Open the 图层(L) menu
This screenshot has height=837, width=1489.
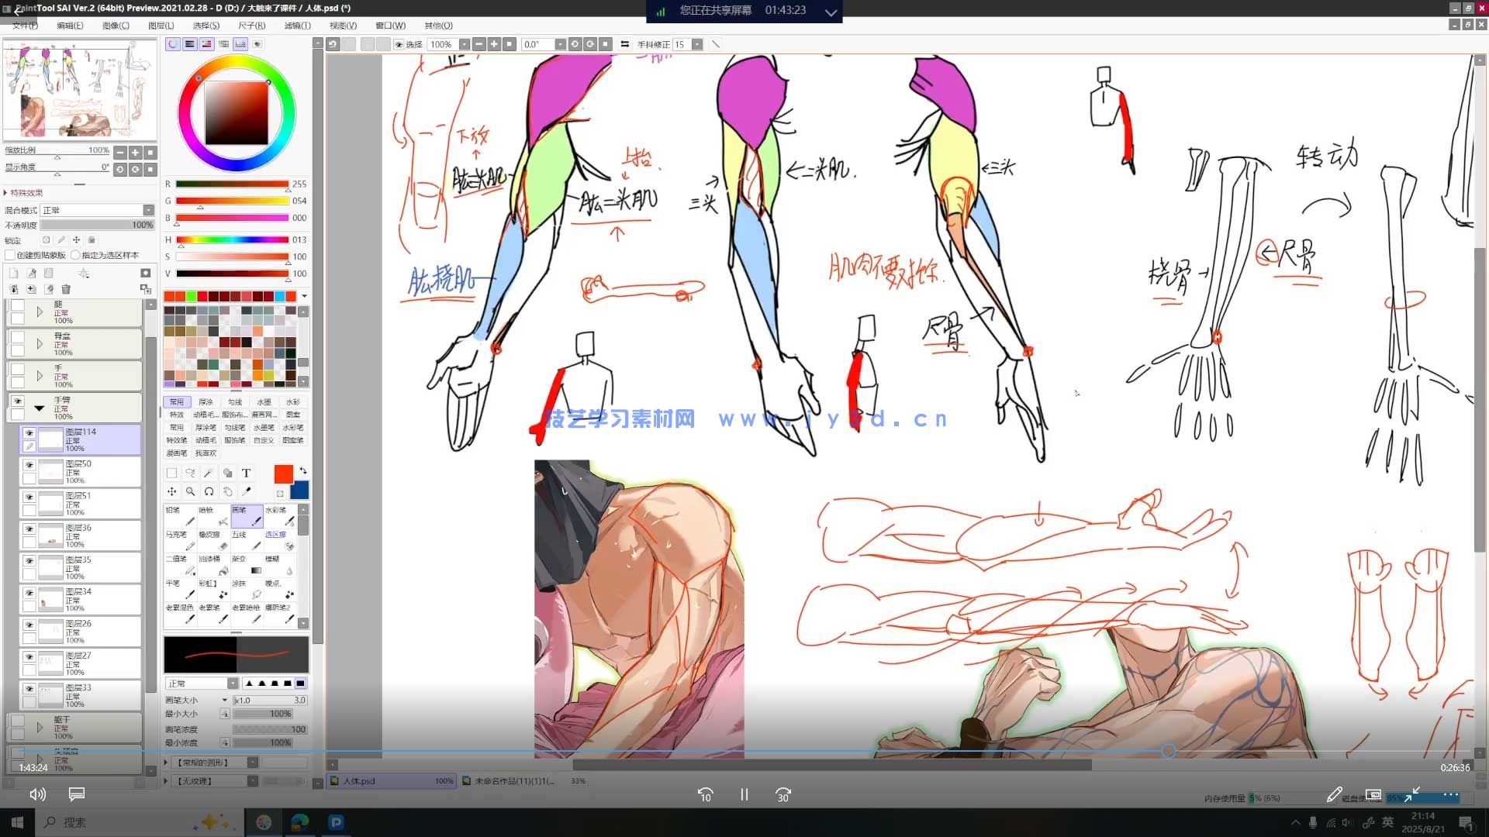tap(161, 26)
